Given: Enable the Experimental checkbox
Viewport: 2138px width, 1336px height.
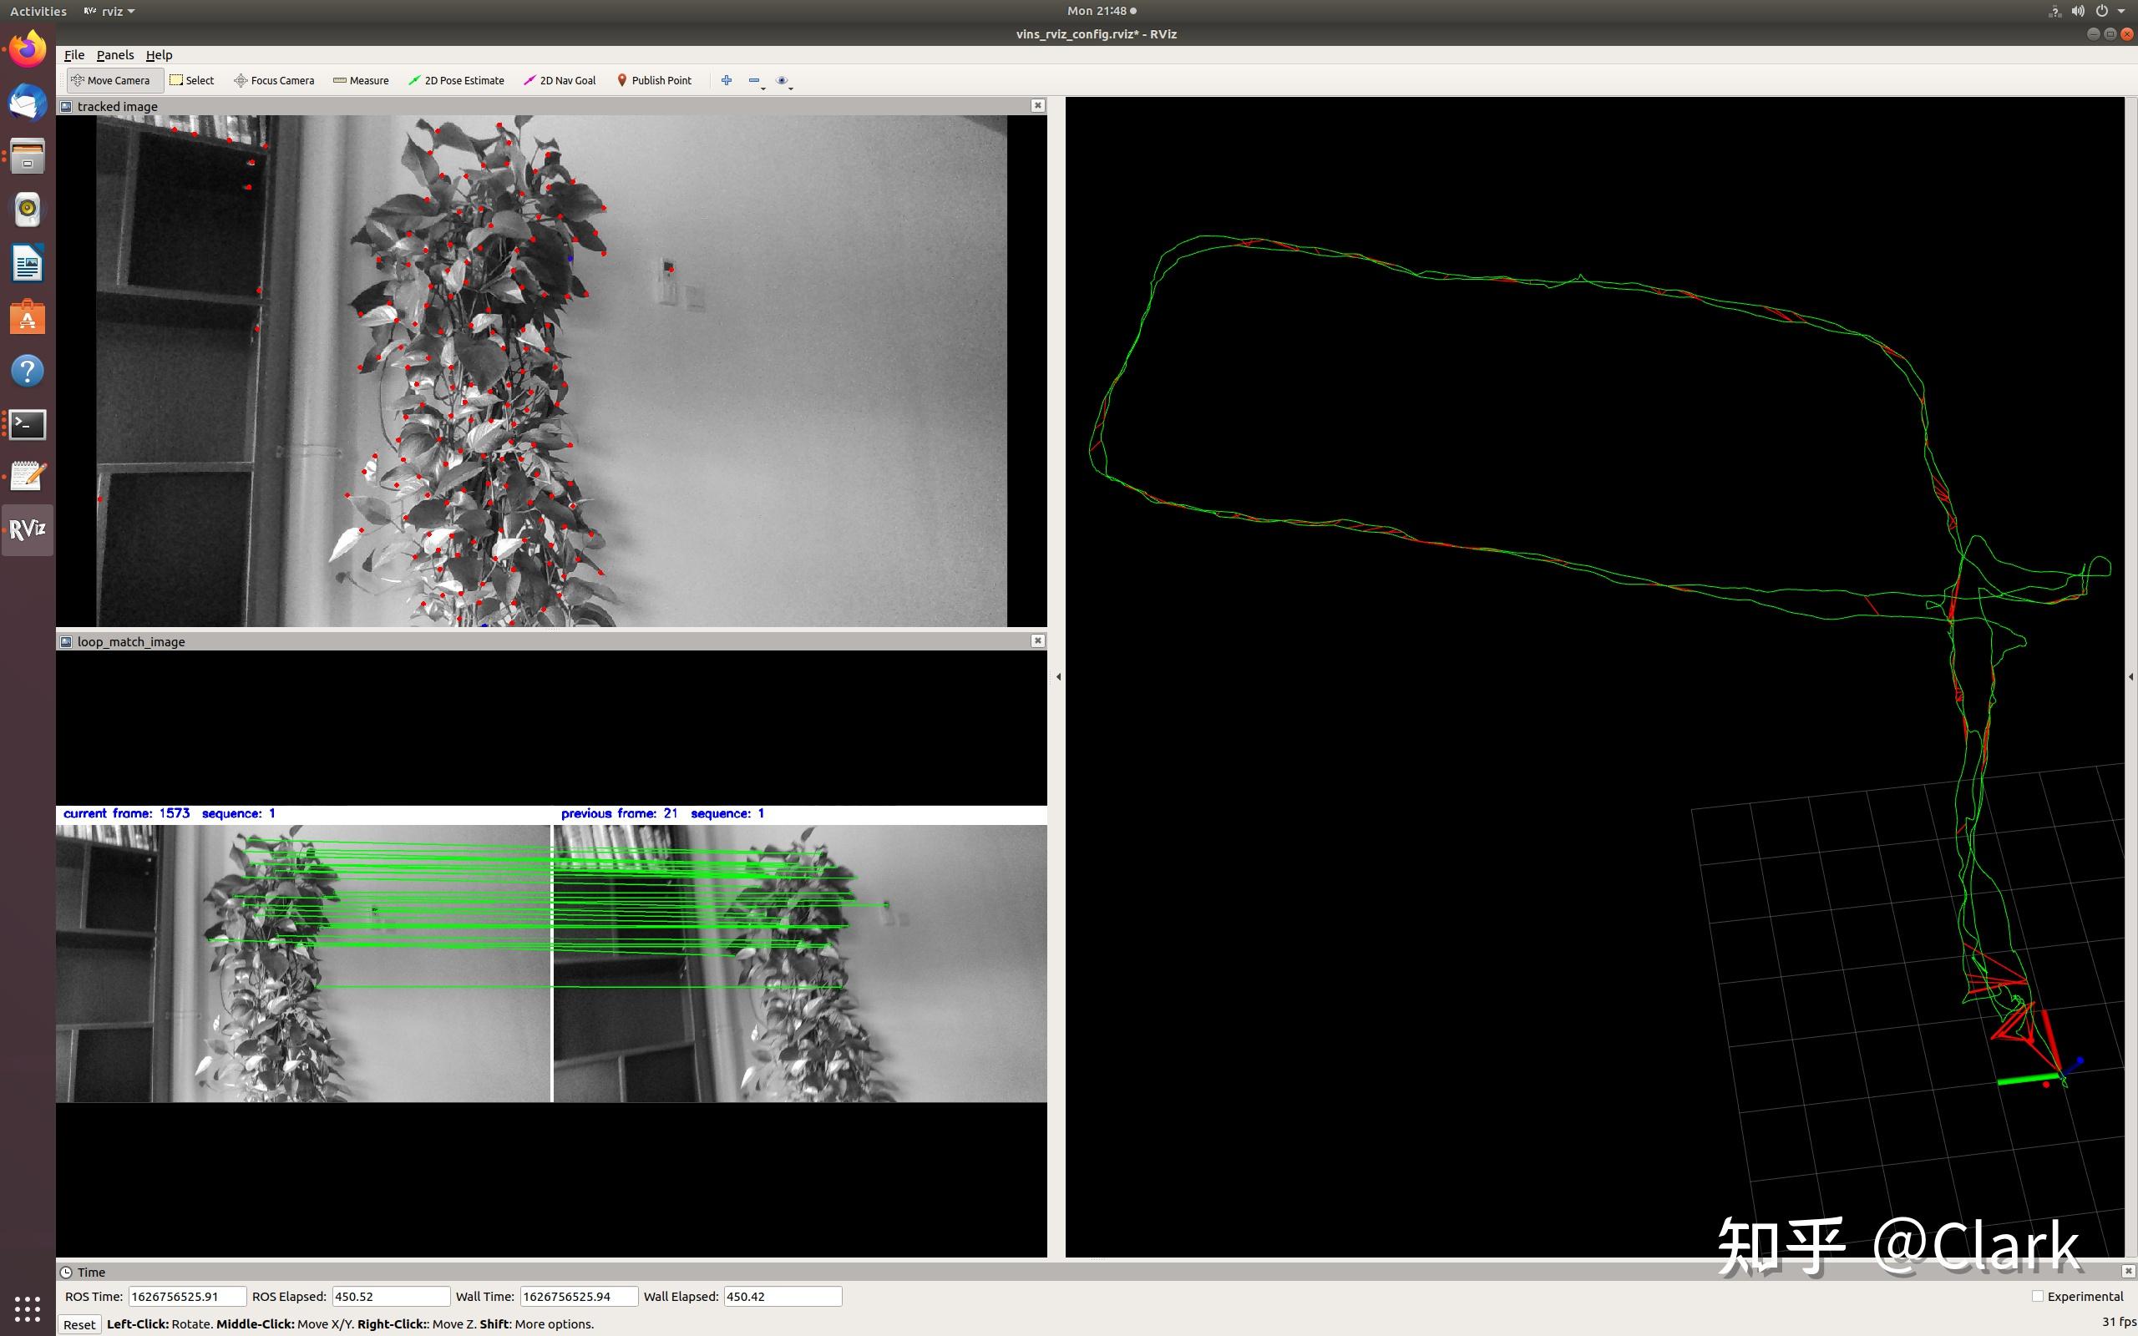Looking at the screenshot, I should pyautogui.click(x=2037, y=1296).
